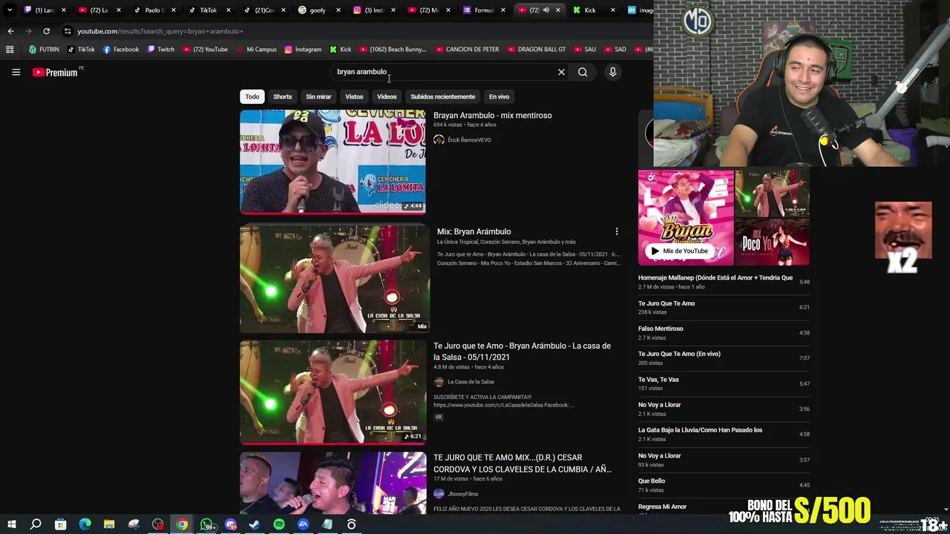
Task: Open the Mi Campus bookmark
Action: click(x=256, y=50)
